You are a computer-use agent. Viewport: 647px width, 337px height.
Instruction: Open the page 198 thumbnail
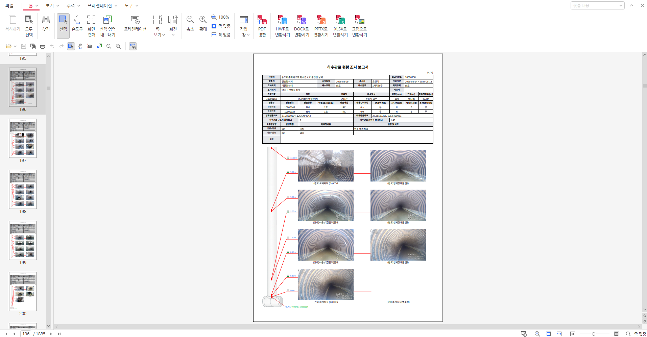point(23,189)
